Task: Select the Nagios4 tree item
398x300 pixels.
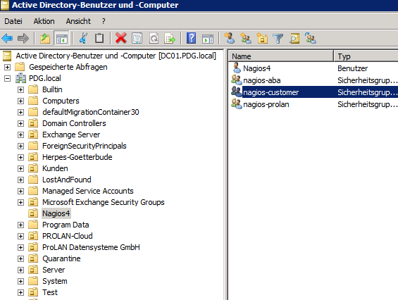Action: [x=56, y=213]
